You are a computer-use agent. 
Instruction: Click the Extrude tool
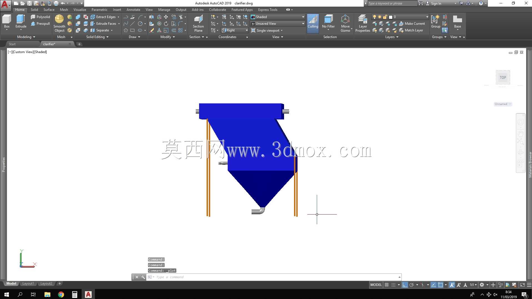(21, 22)
